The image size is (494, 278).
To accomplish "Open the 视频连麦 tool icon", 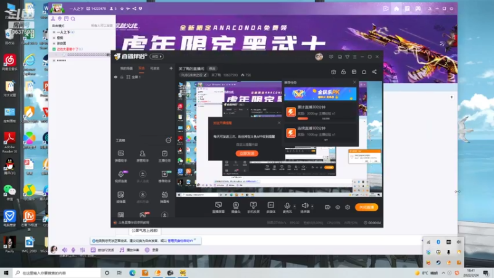I will click(x=121, y=177).
